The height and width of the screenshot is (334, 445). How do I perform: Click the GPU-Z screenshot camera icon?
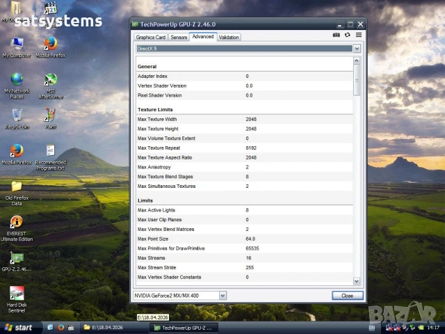pyautogui.click(x=336, y=35)
